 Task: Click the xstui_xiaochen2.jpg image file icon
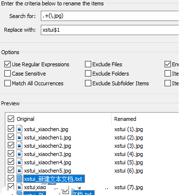pyautogui.click(x=19, y=146)
